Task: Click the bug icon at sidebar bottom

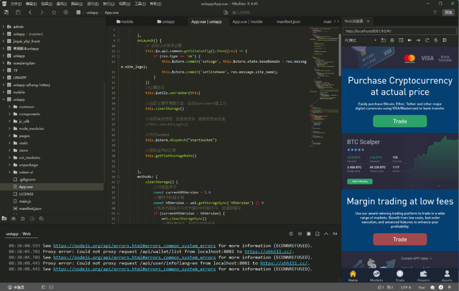Action: 23,219
